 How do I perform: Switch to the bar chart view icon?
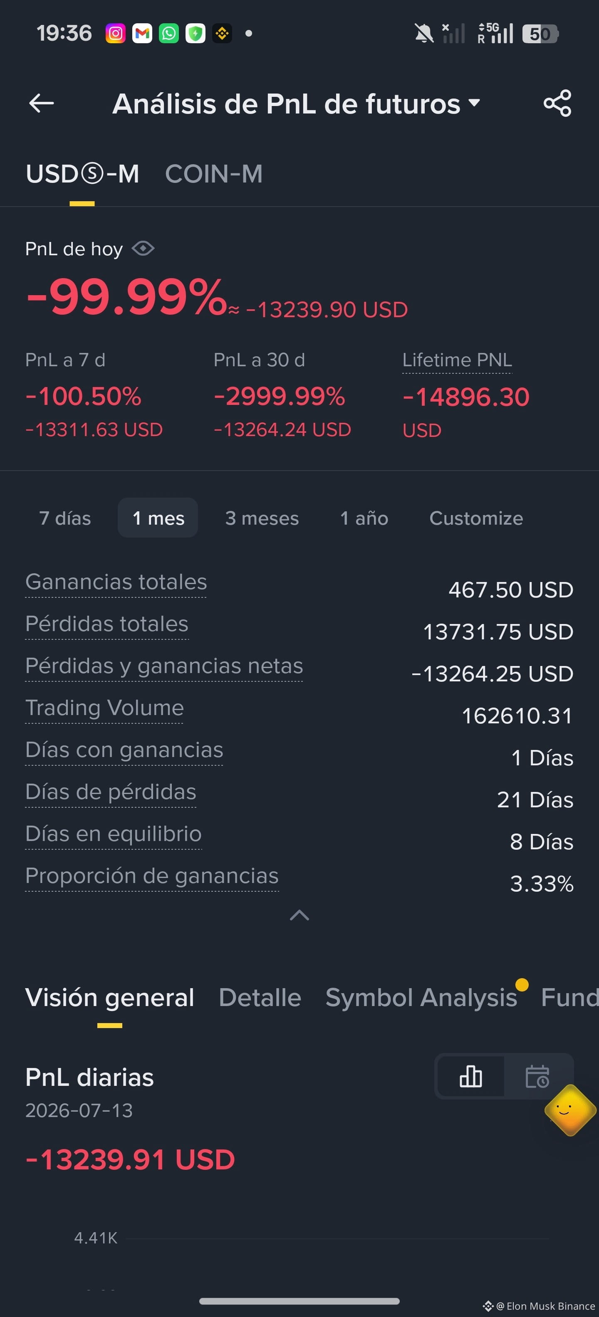[470, 1076]
